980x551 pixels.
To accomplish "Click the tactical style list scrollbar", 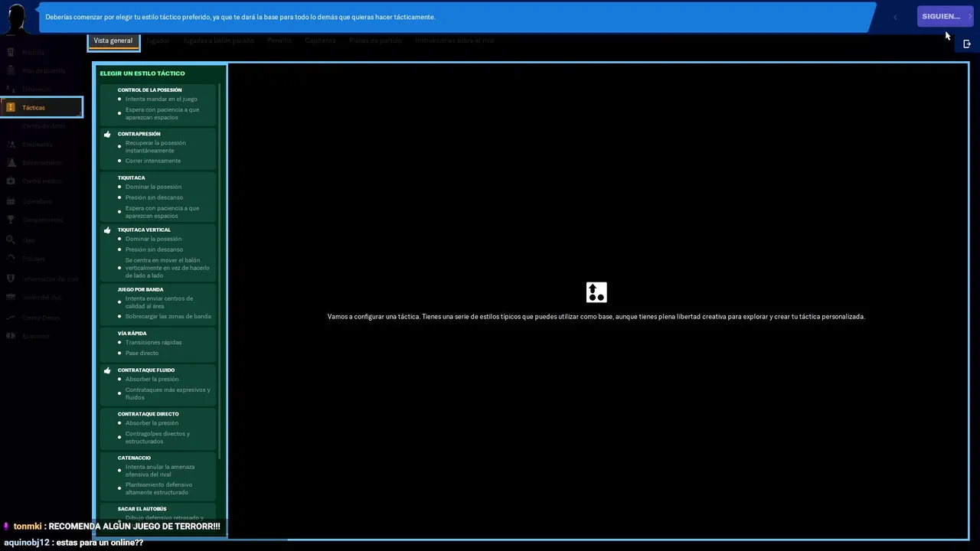I will (x=220, y=272).
